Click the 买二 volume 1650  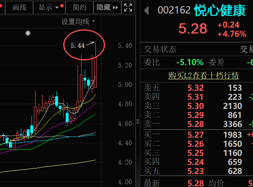233,144
